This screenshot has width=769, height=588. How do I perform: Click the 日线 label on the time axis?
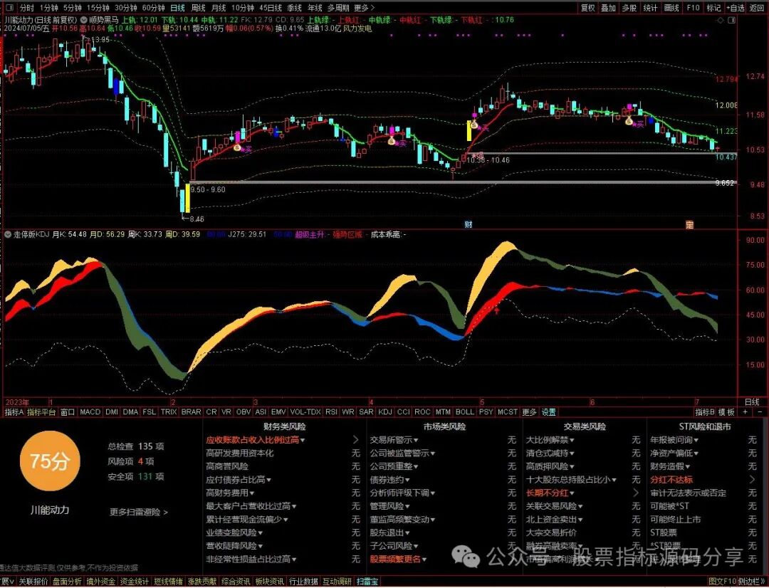[751, 402]
